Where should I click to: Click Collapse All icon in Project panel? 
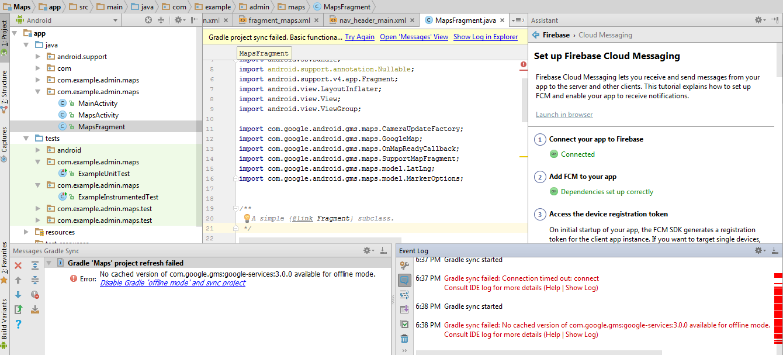161,20
